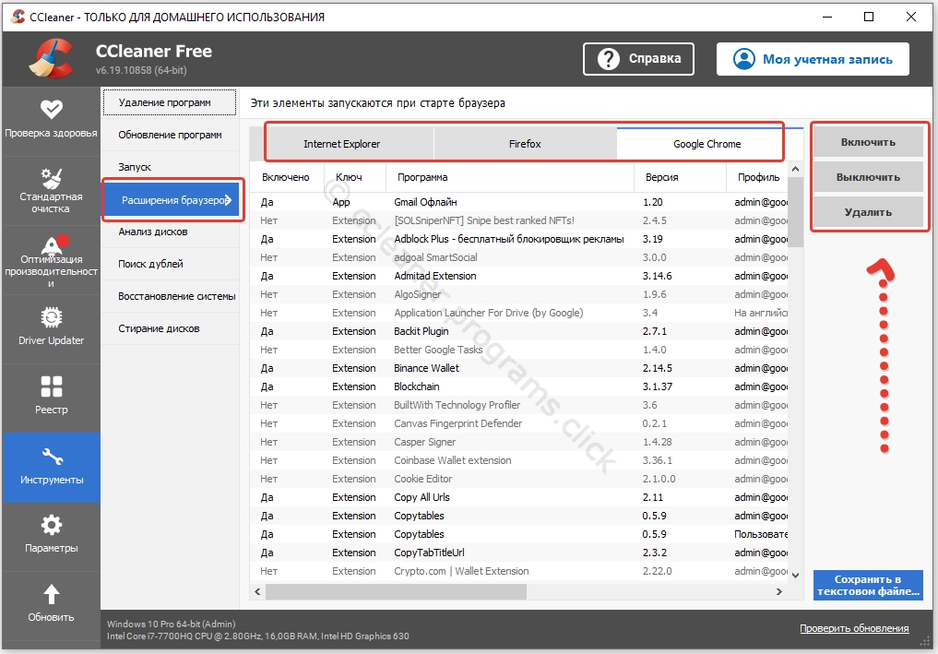This screenshot has width=938, height=654.
Task: Click horizontal scrollbar in extension list
Action: (x=397, y=590)
